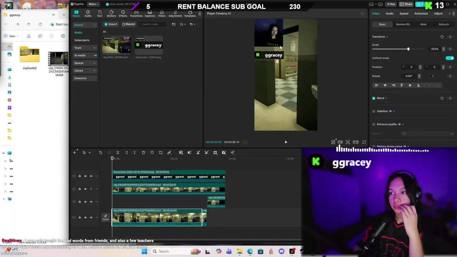The width and height of the screenshot is (457, 257).
Task: Switch to the Adjust tab in inspector
Action: click(x=438, y=14)
